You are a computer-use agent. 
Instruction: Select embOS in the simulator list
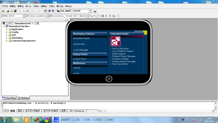coord(77,68)
